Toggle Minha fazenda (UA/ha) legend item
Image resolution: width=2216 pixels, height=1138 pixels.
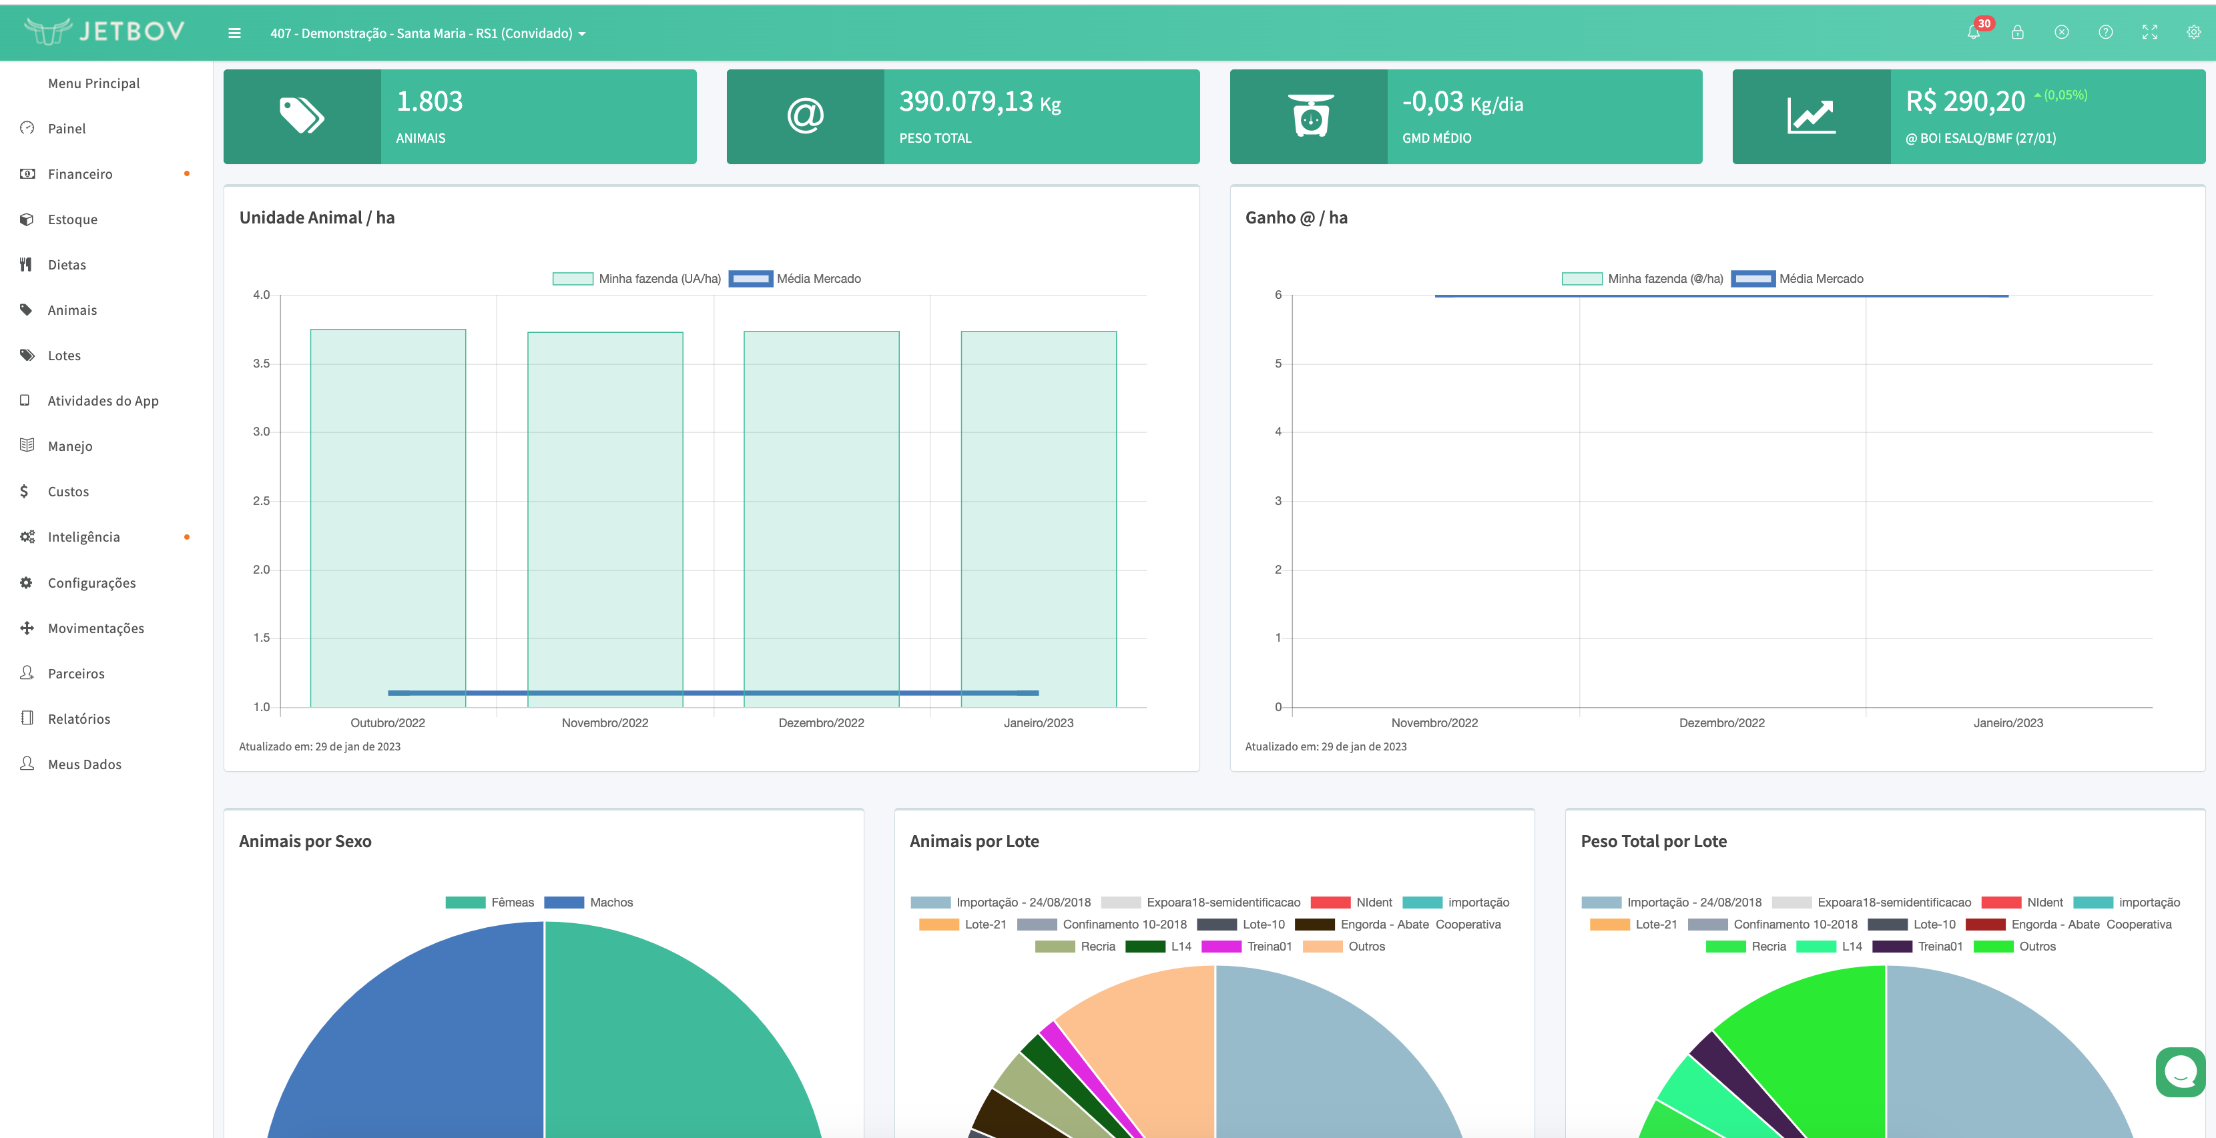pyautogui.click(x=635, y=278)
